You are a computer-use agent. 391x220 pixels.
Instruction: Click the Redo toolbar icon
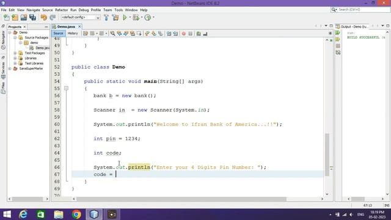pos(53,17)
